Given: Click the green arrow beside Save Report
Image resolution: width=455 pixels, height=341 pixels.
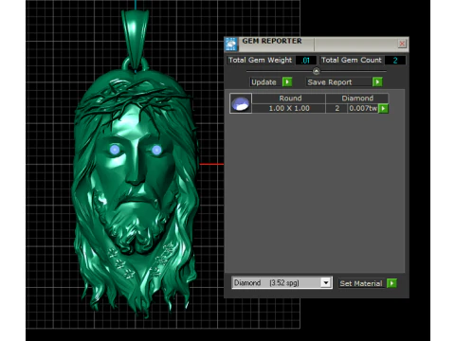Looking at the screenshot, I should (x=377, y=82).
